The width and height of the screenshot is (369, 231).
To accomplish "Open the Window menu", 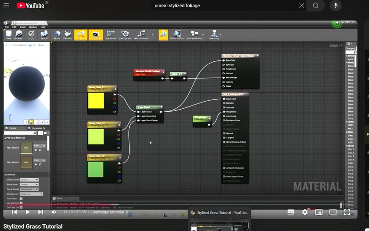I will click(x=33, y=27).
